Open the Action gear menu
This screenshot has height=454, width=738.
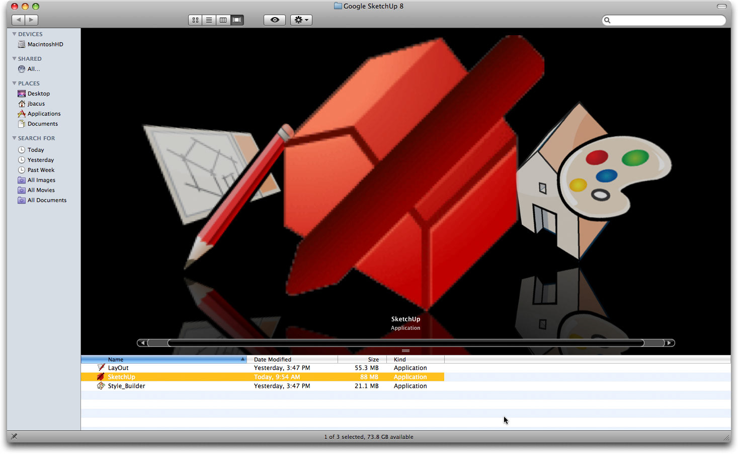pos(301,20)
